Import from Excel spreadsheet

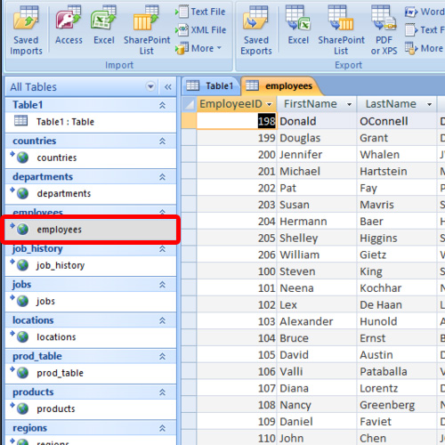coord(104,25)
